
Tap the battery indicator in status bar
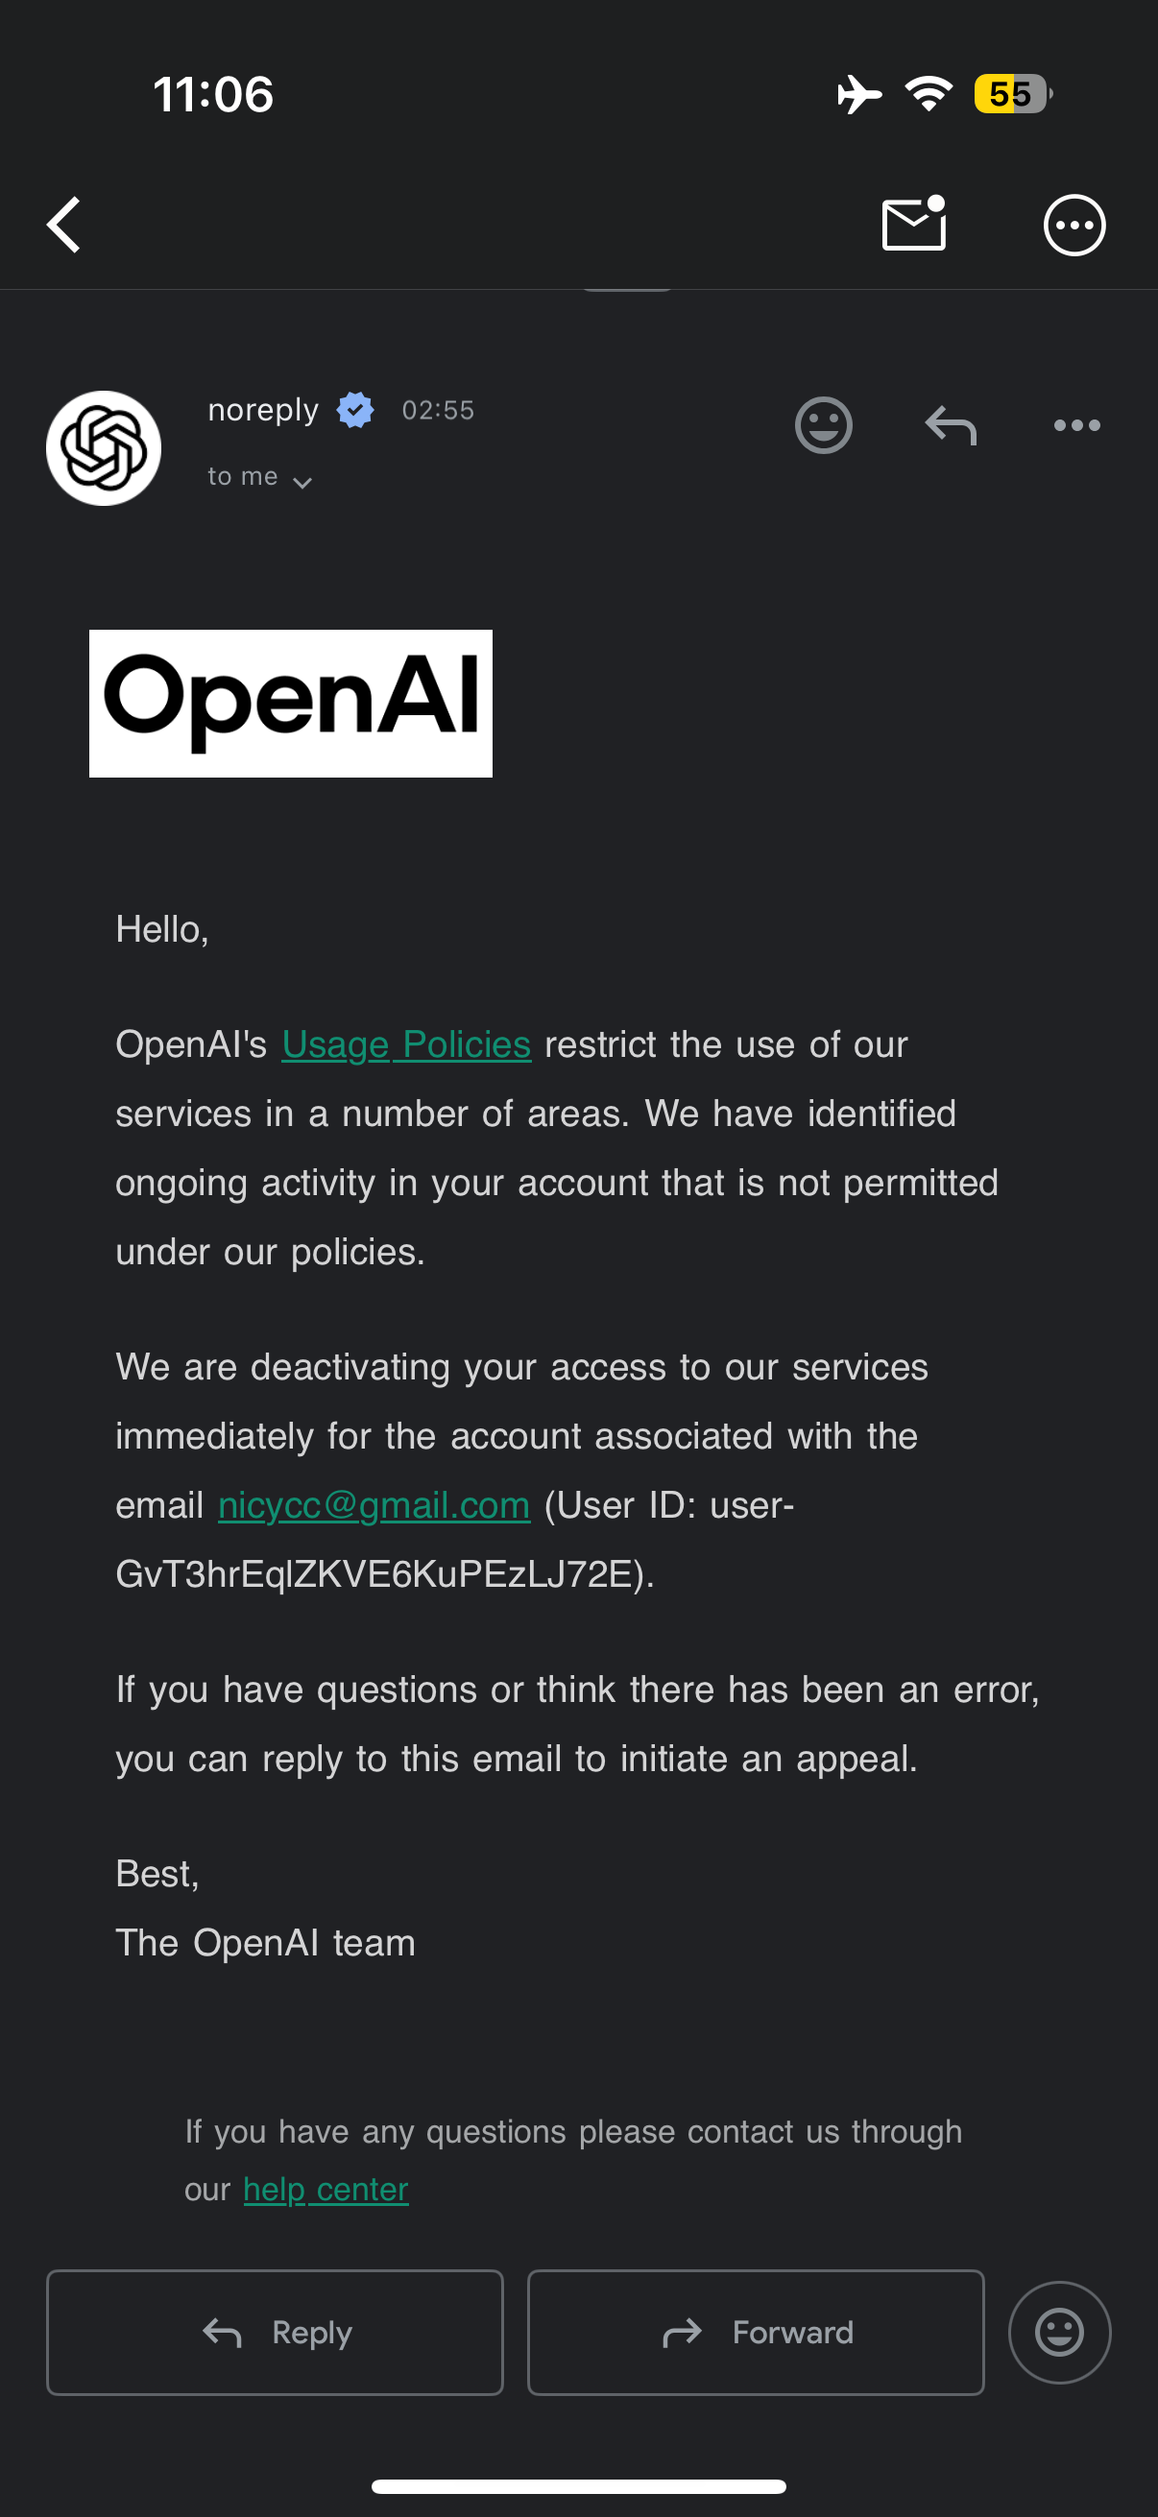(x=1011, y=95)
